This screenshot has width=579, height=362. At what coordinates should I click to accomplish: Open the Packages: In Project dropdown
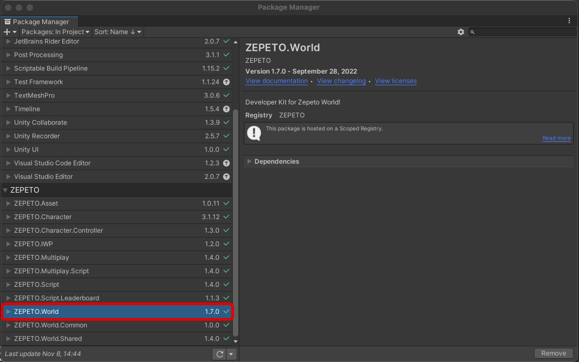click(x=55, y=32)
